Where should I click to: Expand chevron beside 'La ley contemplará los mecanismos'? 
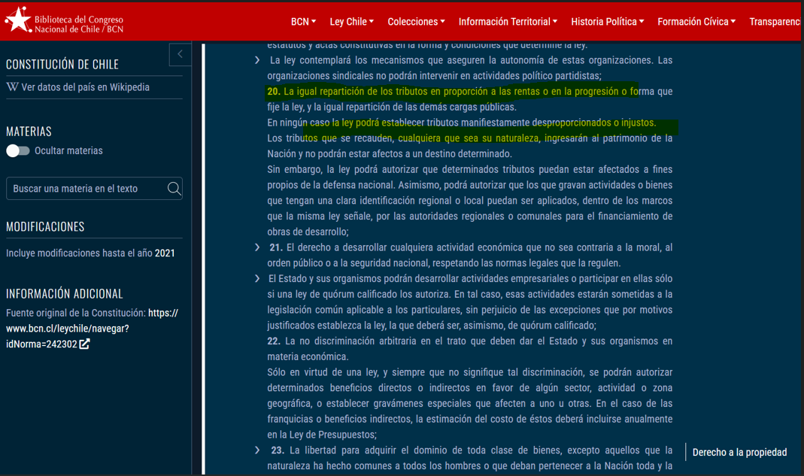(x=257, y=60)
